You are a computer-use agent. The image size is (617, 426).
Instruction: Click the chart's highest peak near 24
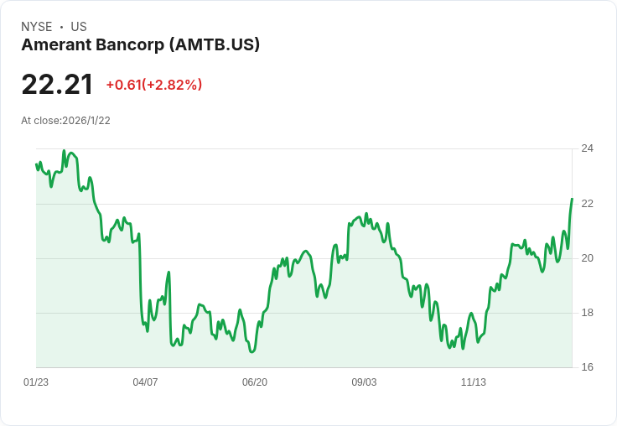65,150
